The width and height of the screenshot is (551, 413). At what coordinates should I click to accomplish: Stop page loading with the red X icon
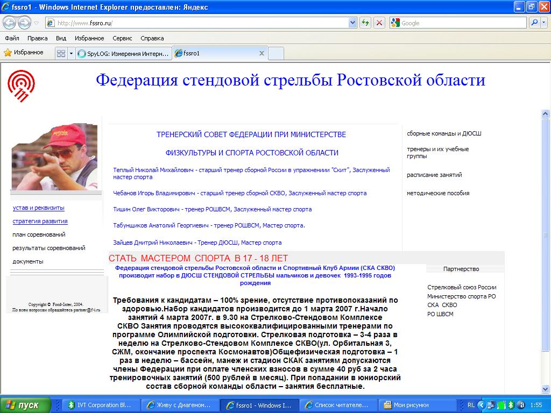(379, 23)
